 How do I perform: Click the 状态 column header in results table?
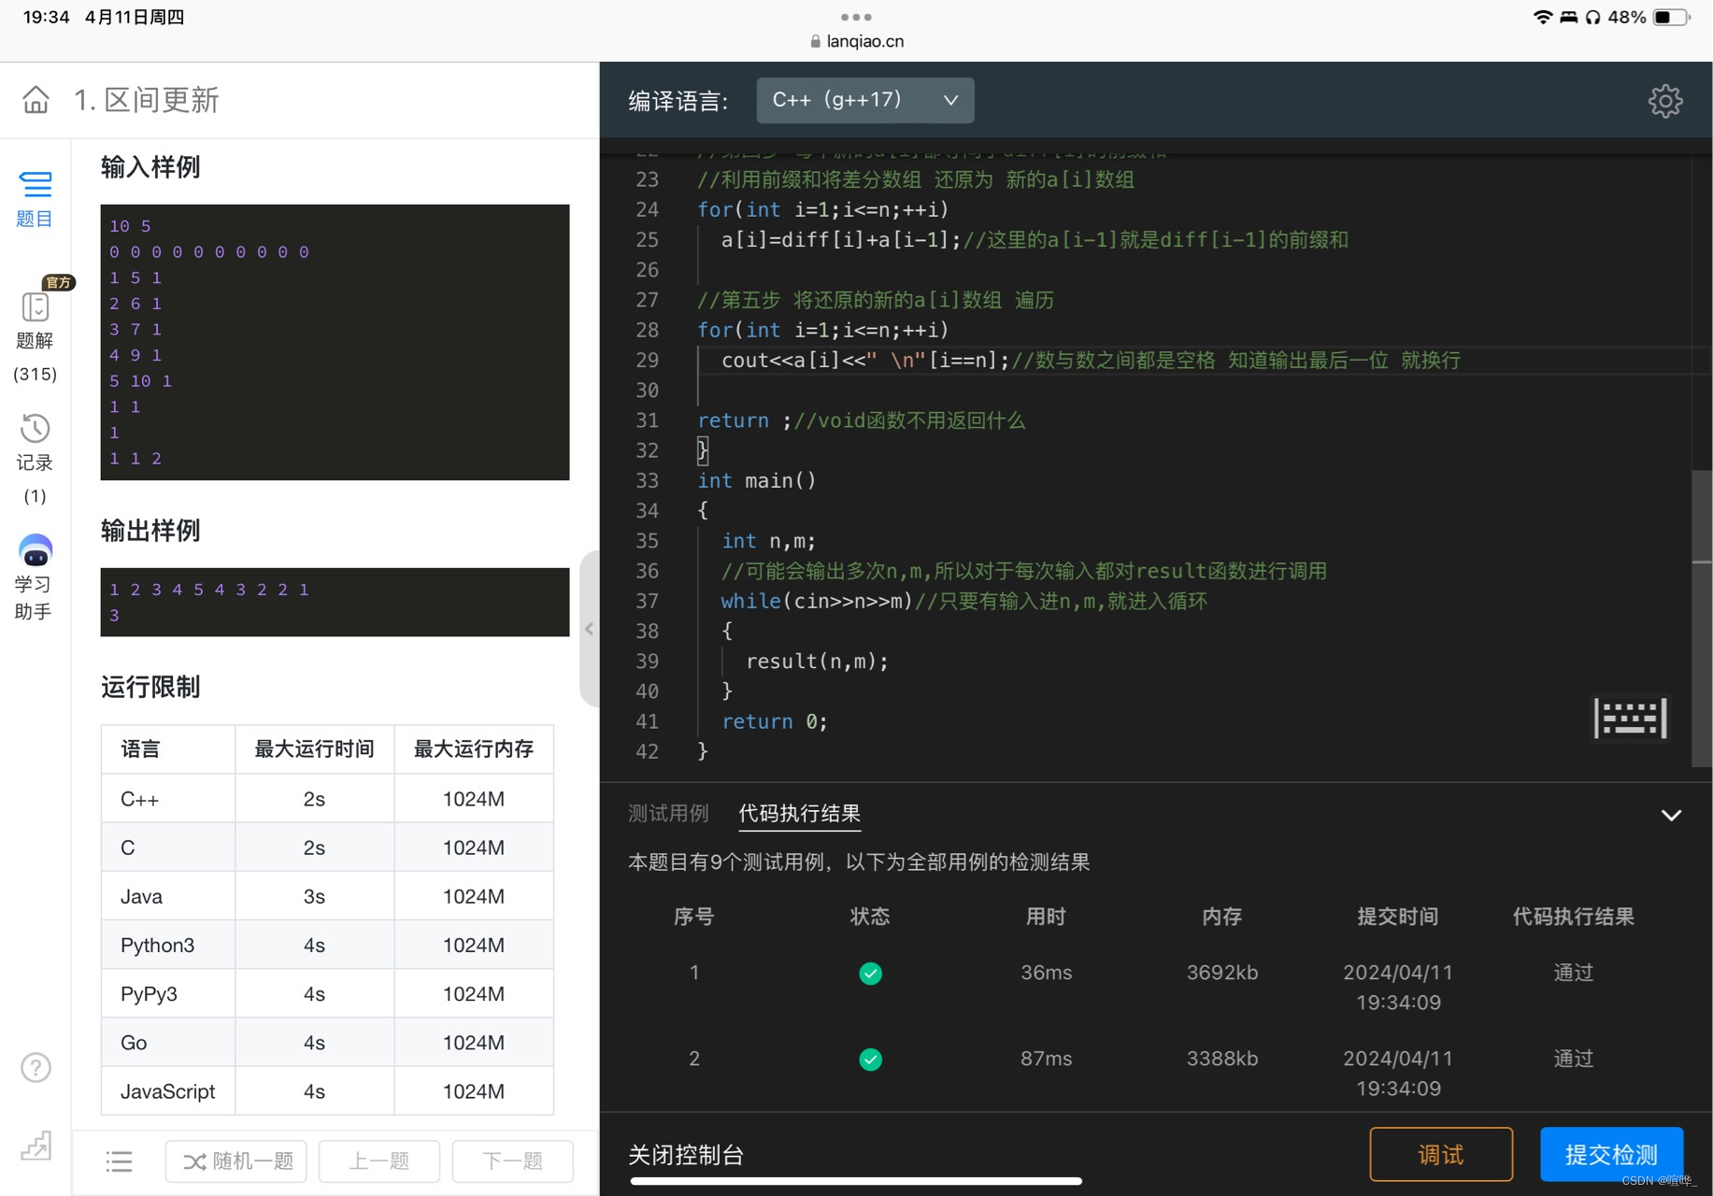pos(869,917)
